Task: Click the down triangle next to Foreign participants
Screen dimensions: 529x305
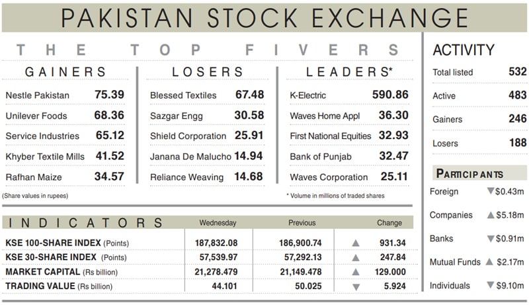Action: point(490,191)
